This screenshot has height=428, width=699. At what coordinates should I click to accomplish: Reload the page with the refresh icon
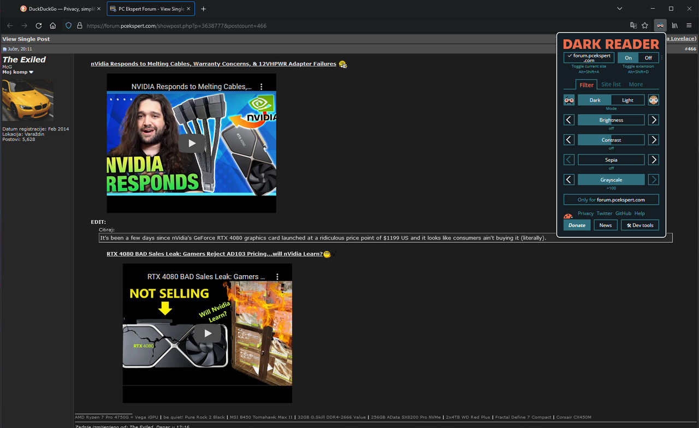(38, 25)
